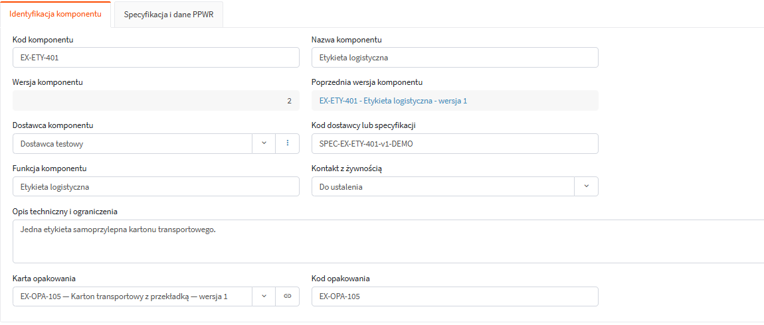Image resolution: width=764 pixels, height=325 pixels.
Task: Click the Kod opakowania field EX-OPA-105
Action: click(x=455, y=296)
